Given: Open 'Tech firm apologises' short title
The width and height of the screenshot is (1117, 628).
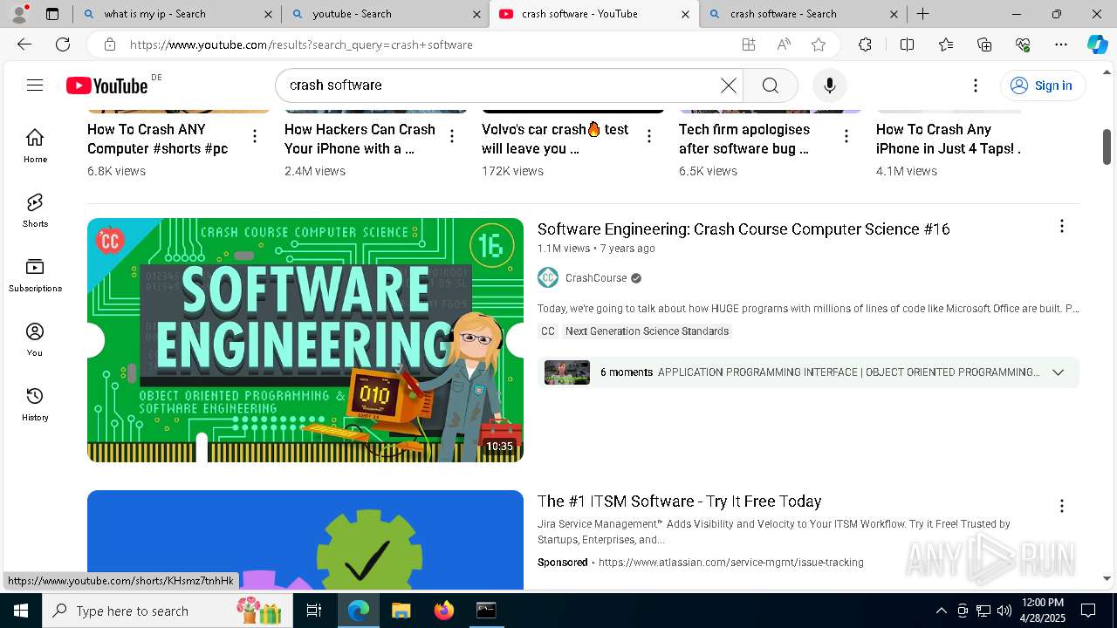Looking at the screenshot, I should 744,139.
